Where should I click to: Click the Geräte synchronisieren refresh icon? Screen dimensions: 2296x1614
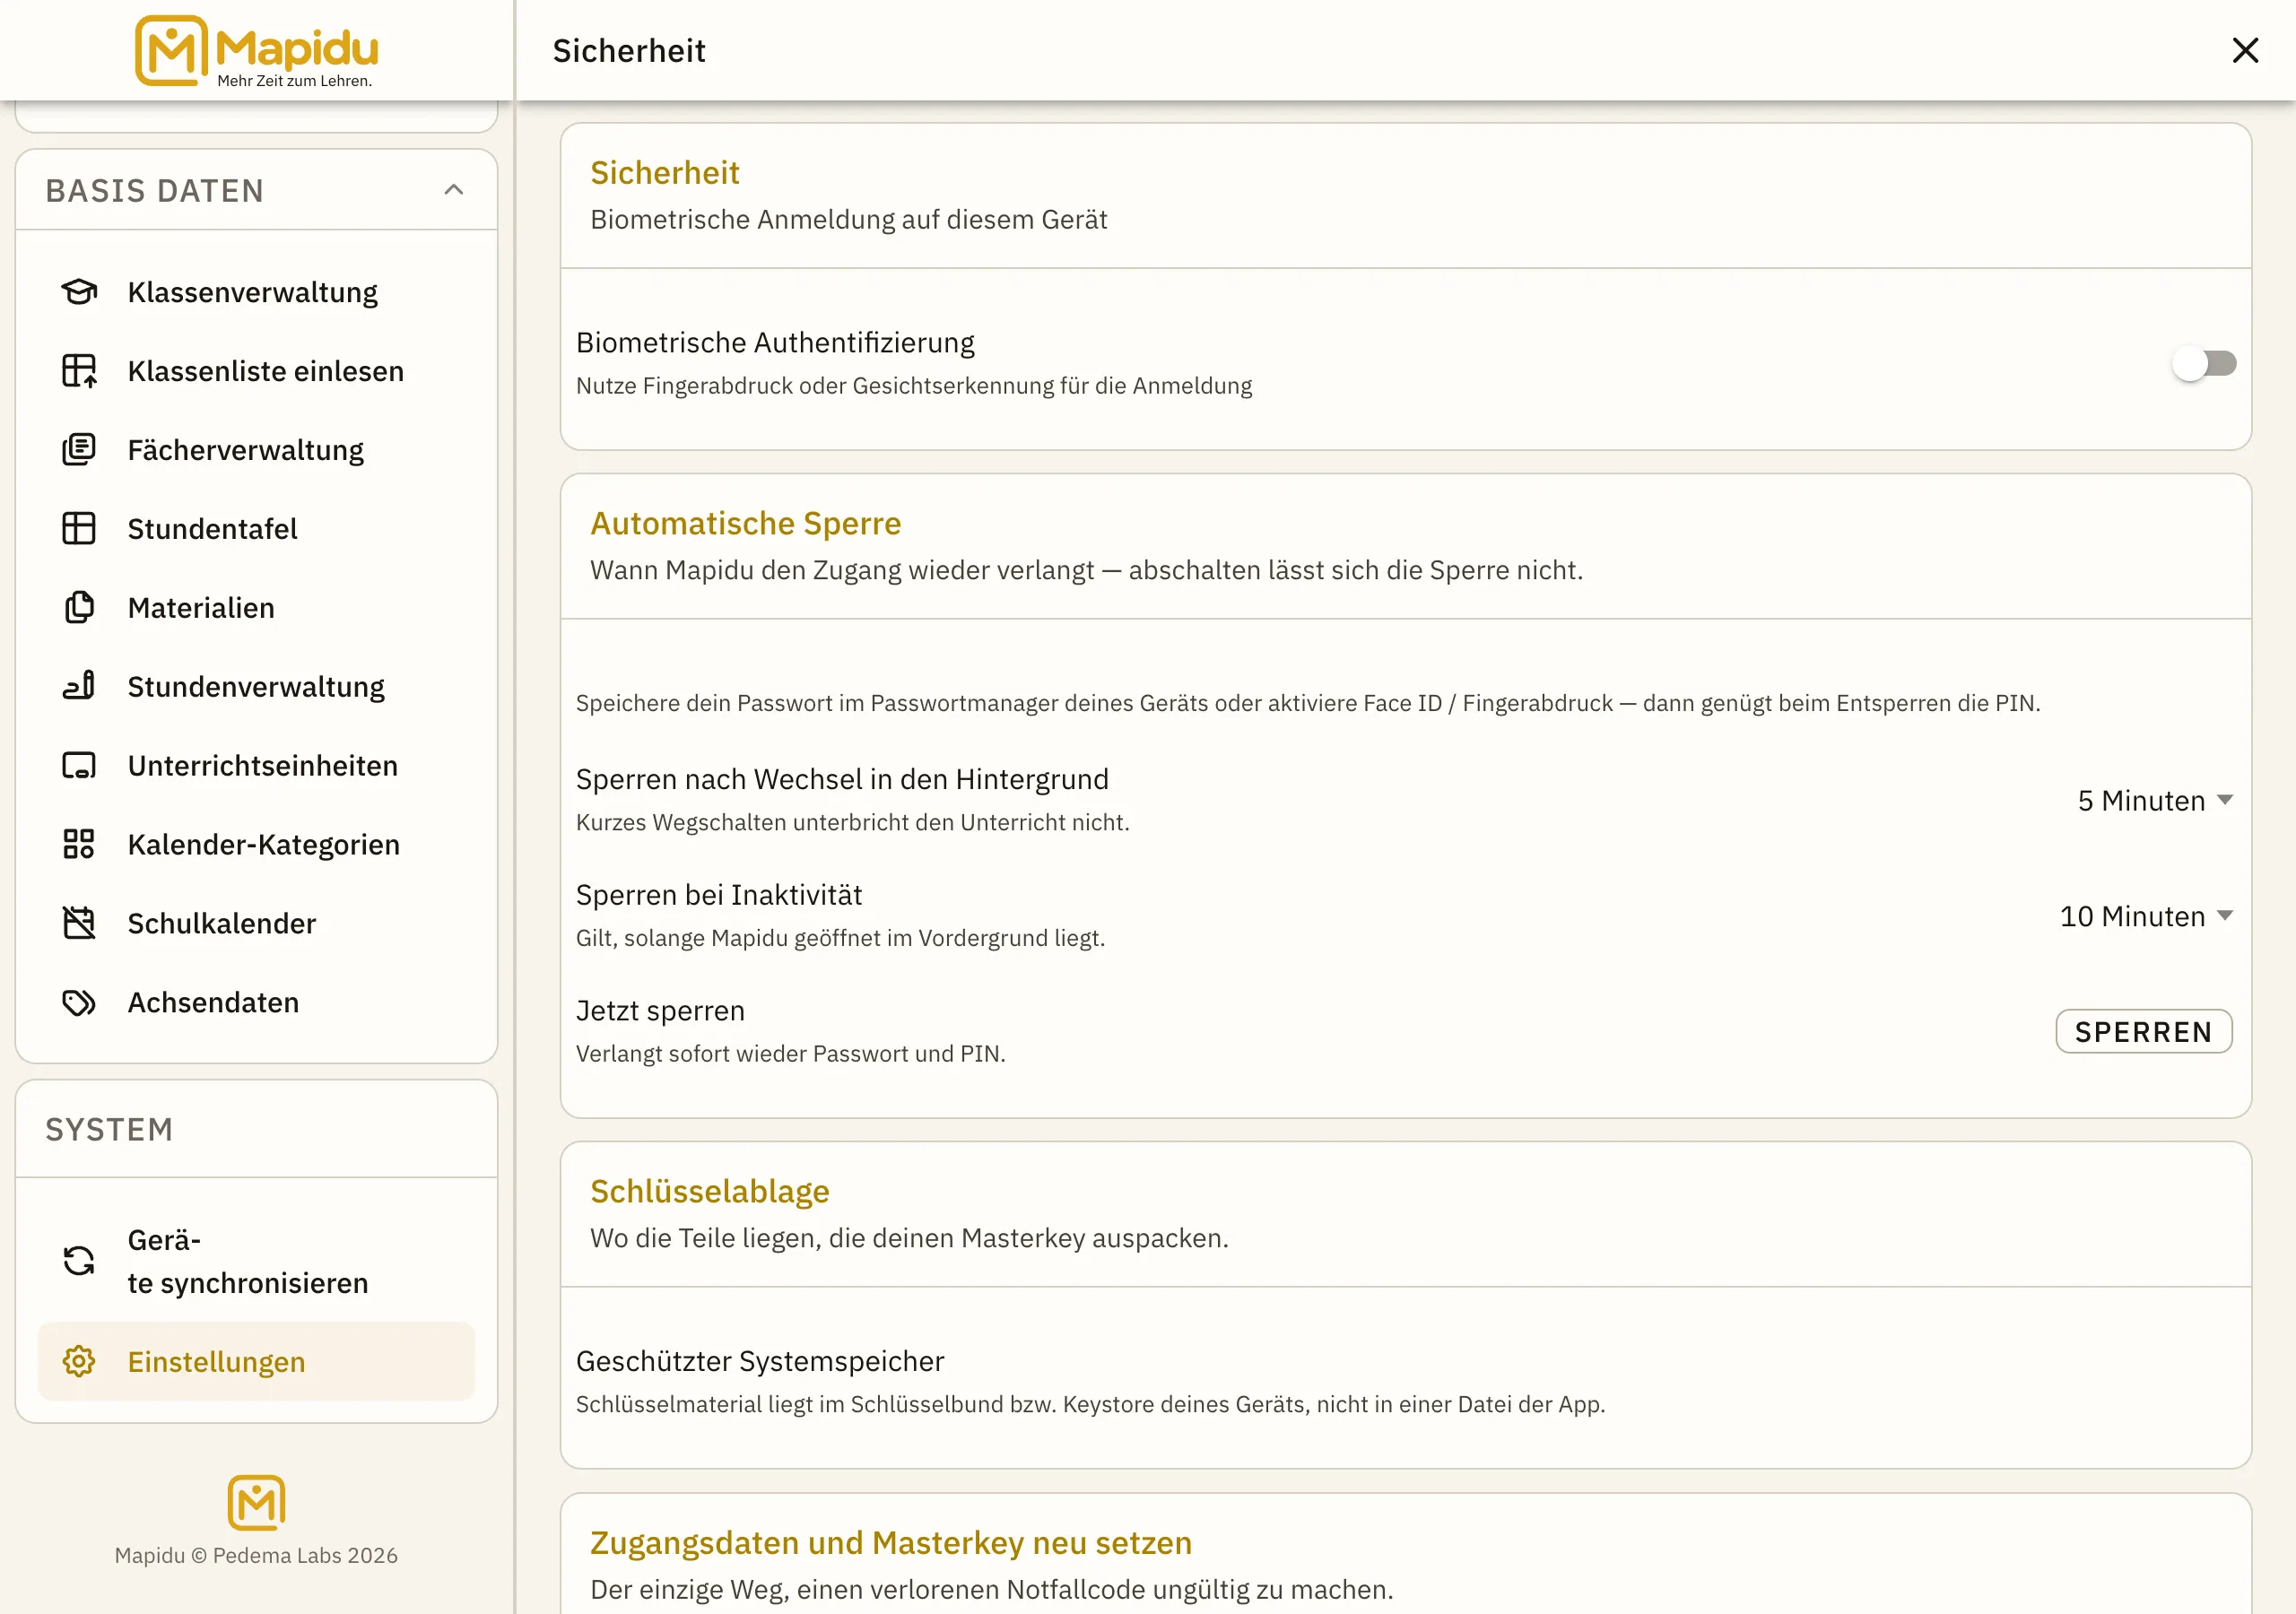(79, 1261)
